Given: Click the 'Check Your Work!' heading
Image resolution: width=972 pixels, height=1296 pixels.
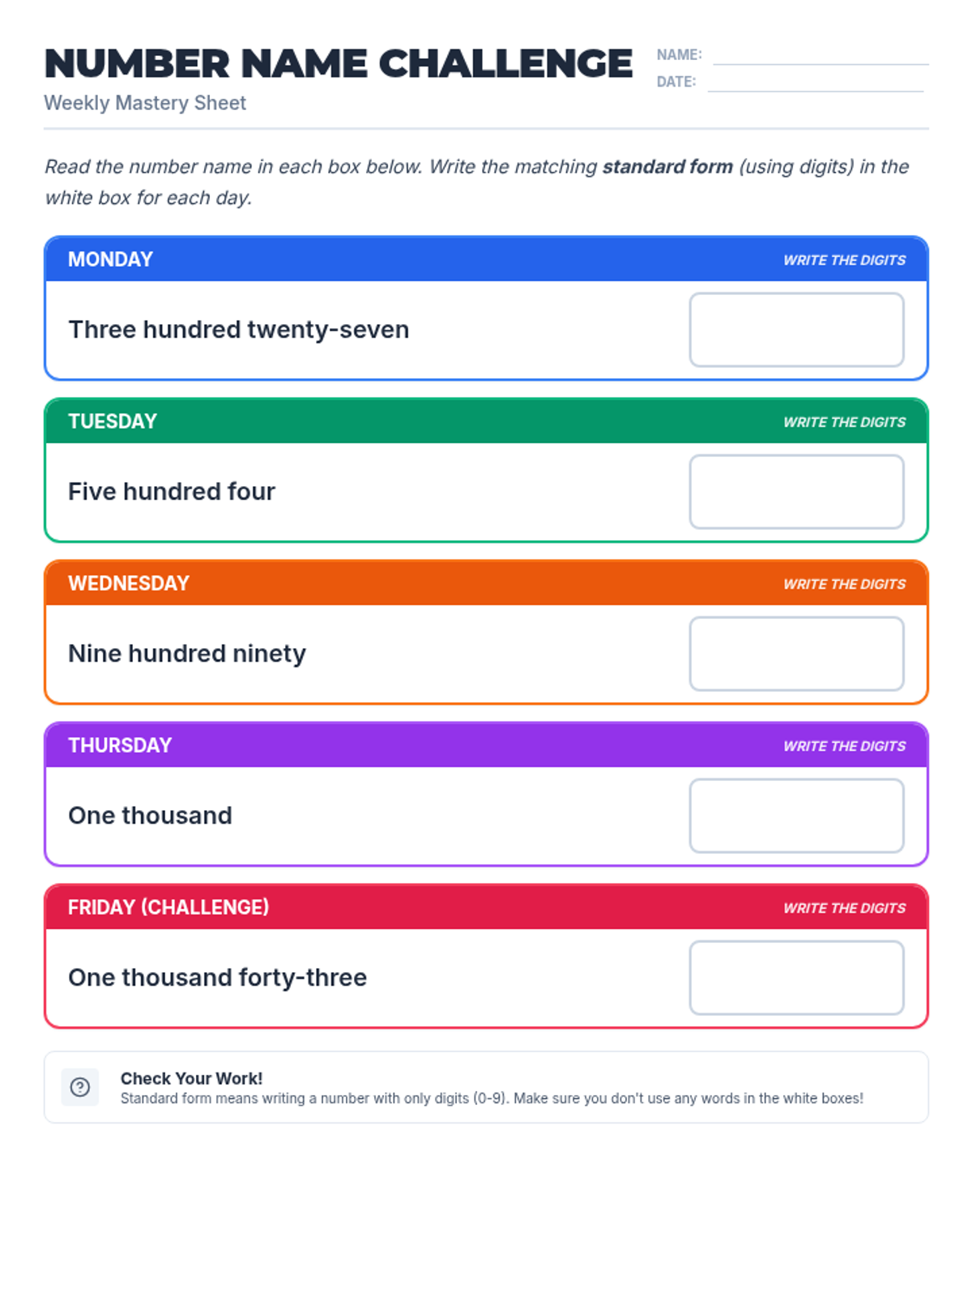Looking at the screenshot, I should pyautogui.click(x=191, y=1078).
